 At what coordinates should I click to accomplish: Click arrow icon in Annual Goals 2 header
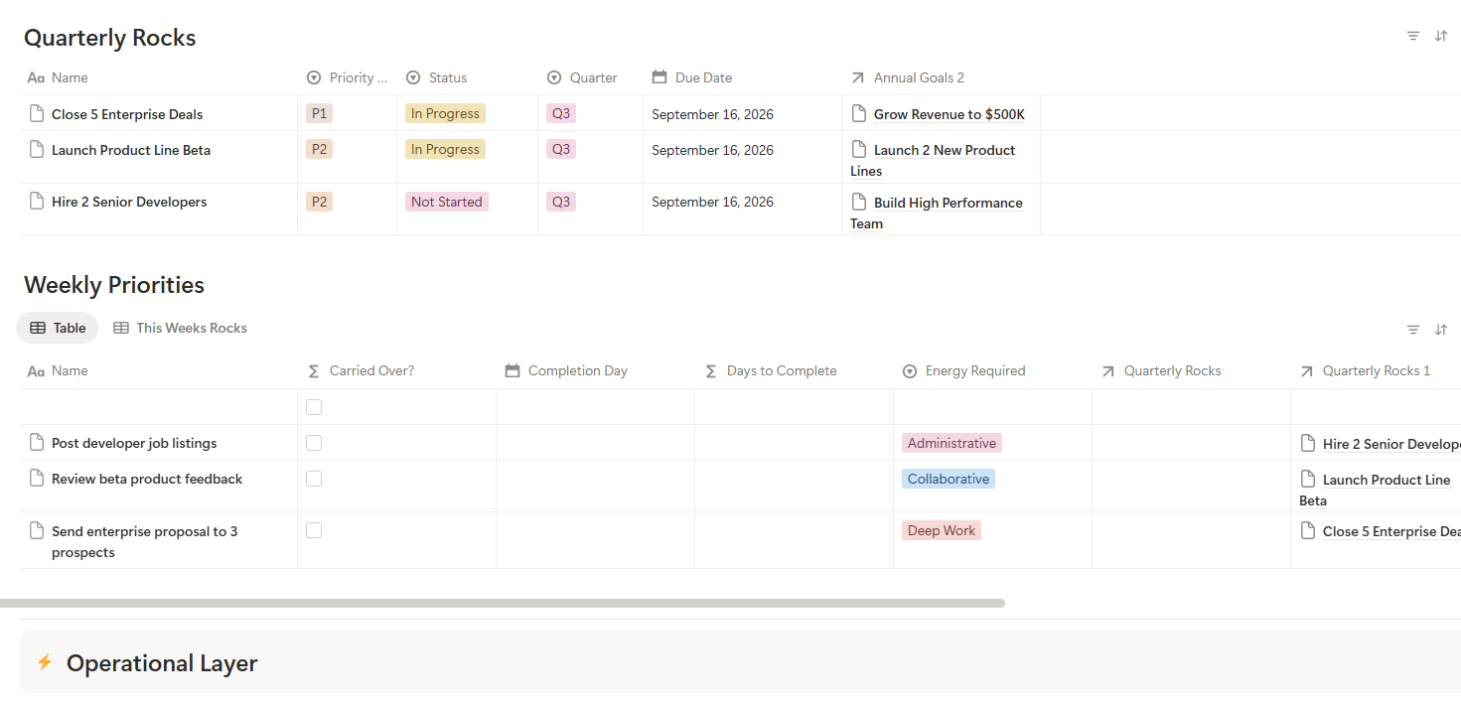[x=858, y=77]
